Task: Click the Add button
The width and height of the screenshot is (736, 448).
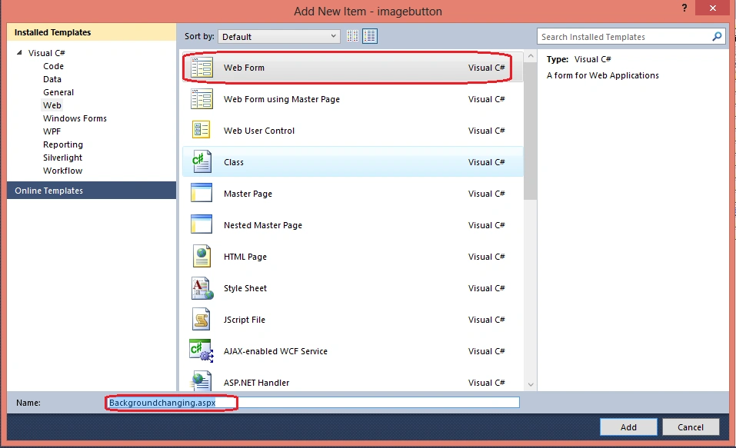Action: click(x=628, y=427)
